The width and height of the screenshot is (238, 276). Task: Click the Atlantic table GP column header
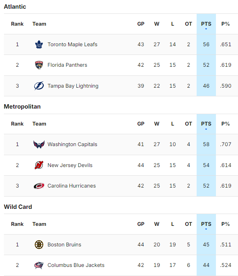[141, 24]
